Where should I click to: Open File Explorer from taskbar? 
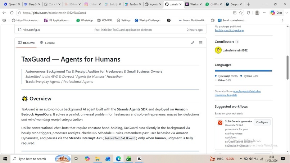tap(98, 159)
